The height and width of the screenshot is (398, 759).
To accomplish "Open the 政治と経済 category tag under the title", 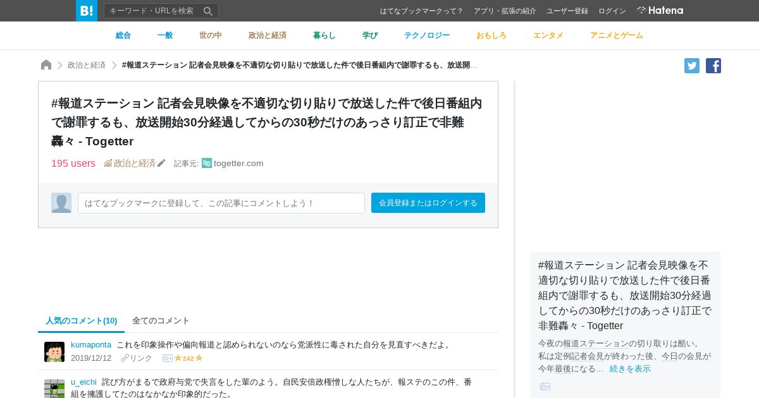I will 130,163.
